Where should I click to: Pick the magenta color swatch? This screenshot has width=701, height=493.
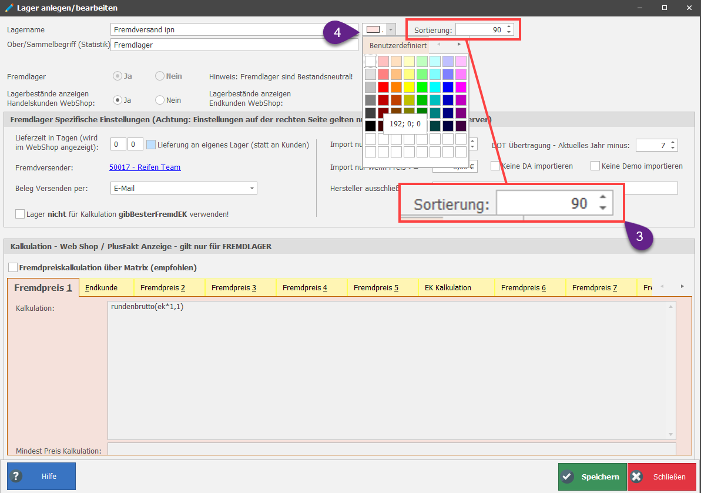461,87
